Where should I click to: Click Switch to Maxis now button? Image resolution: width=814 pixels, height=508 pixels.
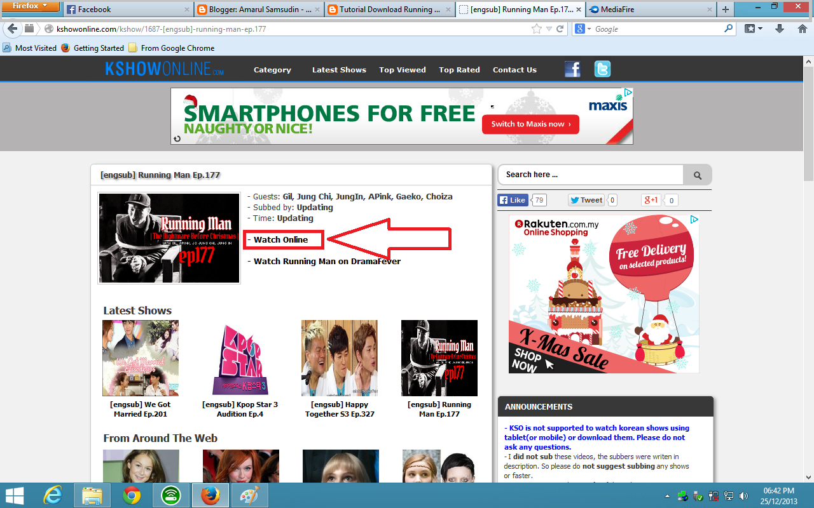point(530,124)
